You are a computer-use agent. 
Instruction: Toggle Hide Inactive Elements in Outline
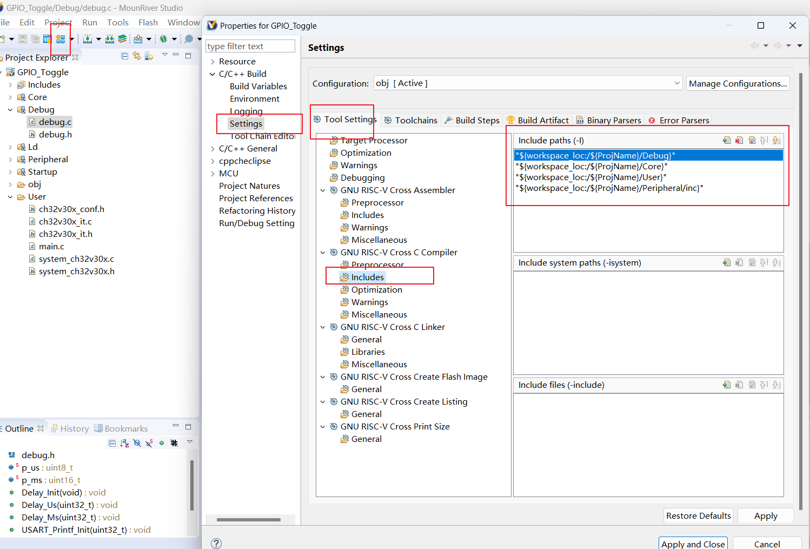[174, 443]
